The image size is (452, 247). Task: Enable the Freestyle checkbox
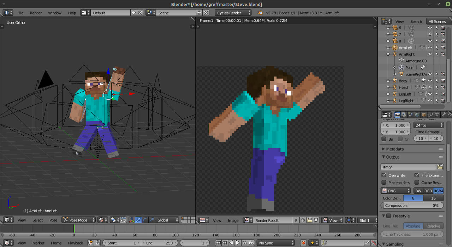(388, 216)
